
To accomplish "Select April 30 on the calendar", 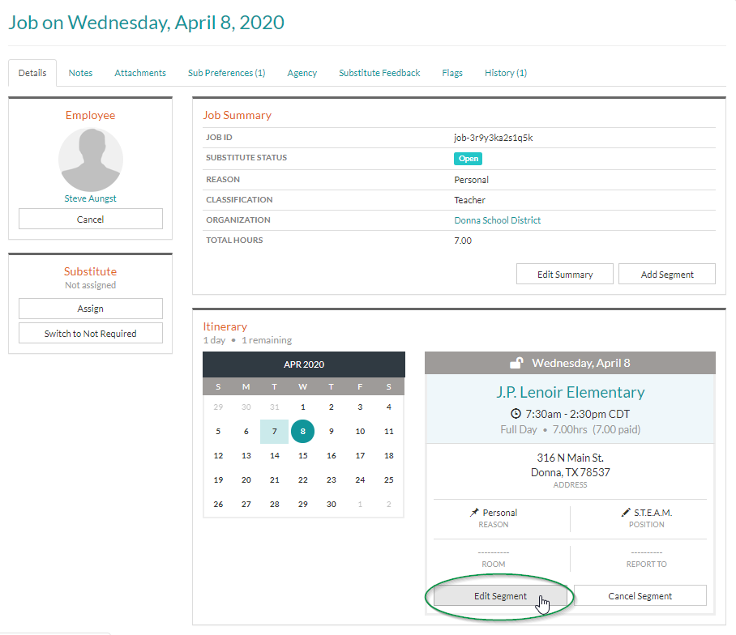I will (x=332, y=504).
